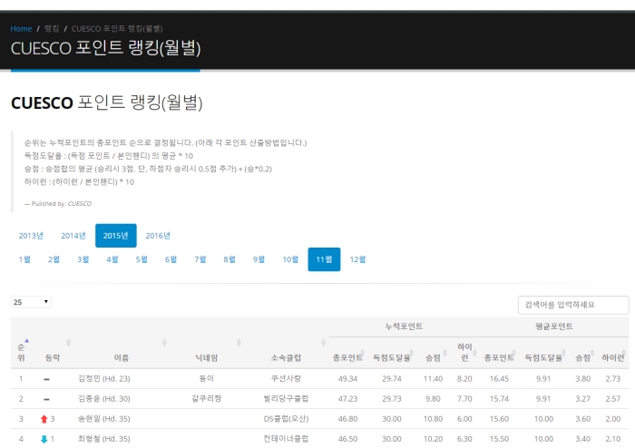635x448 pixels.
Task: Click club name DS클럽(오산)
Action: coord(286,419)
